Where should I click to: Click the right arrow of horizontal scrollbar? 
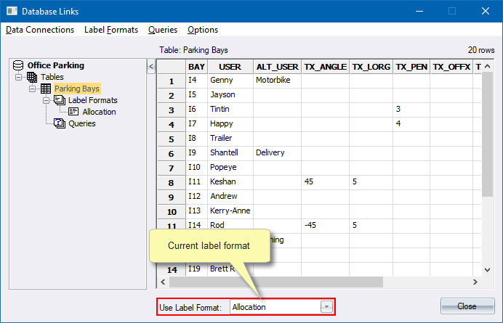pos(475,282)
